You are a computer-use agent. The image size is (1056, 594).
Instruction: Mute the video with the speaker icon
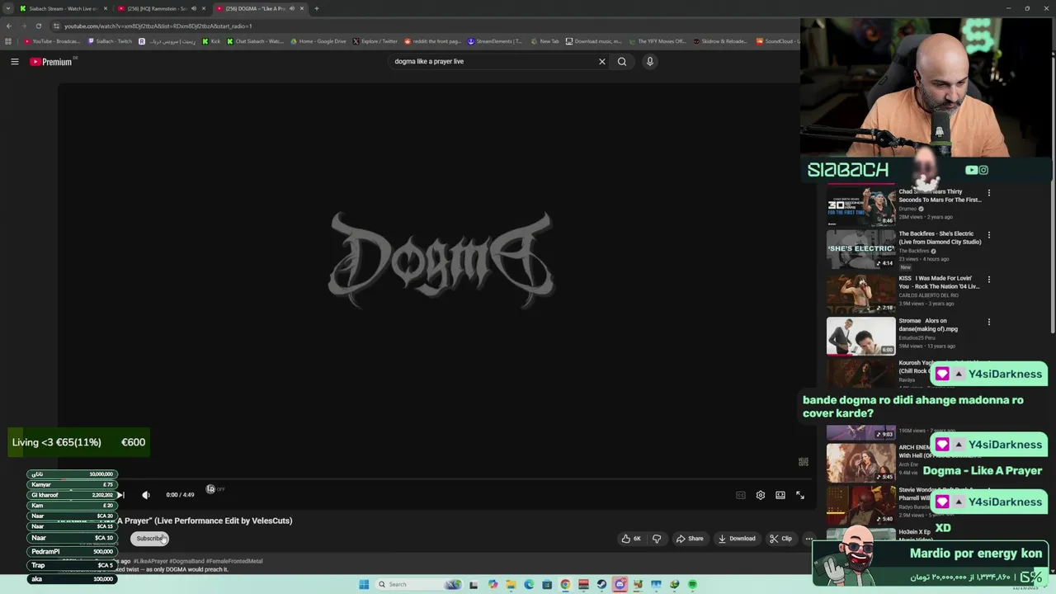(146, 495)
